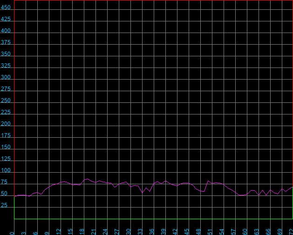Select the 42 horizontal axis tick label
Viewport: 293px width, 235px height.
[175, 232]
